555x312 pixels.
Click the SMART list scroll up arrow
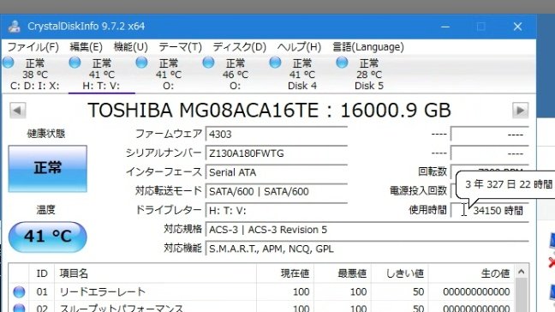pos(522,272)
